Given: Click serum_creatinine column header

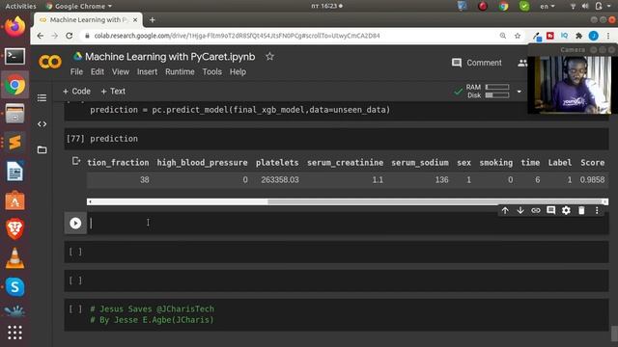Looking at the screenshot, I should click(345, 163).
